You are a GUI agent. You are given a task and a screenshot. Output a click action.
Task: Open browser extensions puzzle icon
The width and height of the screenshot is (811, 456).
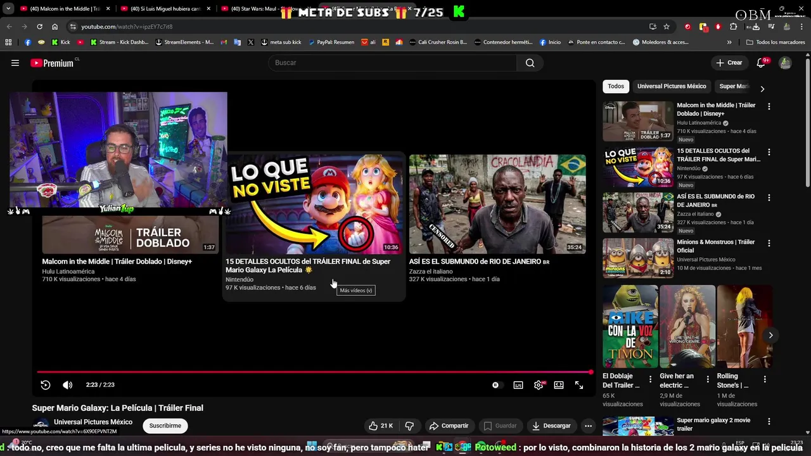734,27
